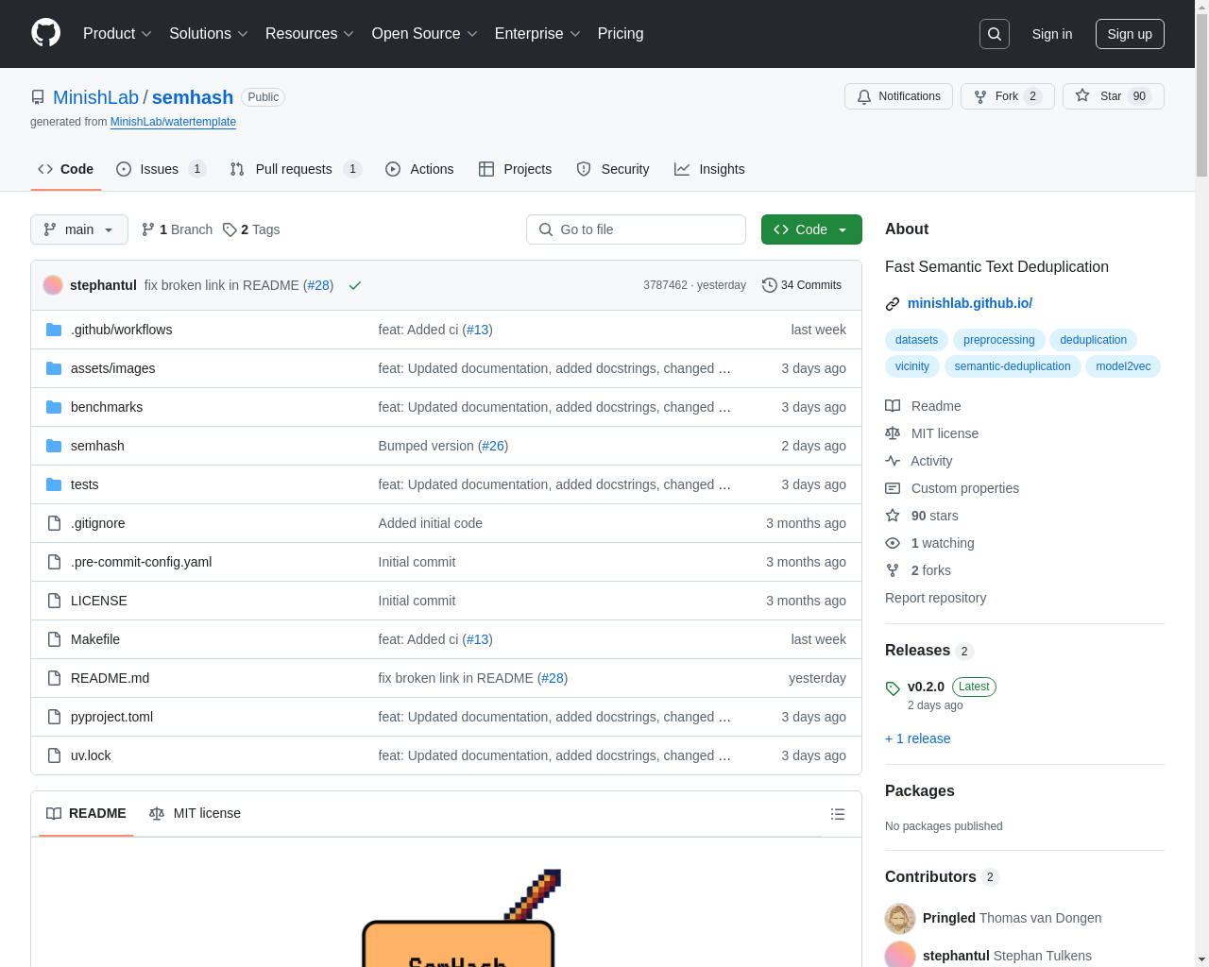
Task: Click the assets/images folder icon
Action: 54,368
